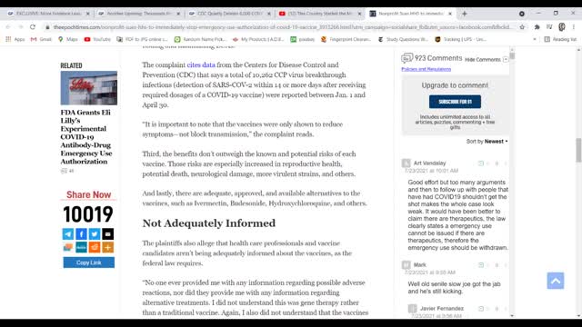Screen dimensions: 582x327
Task: Click the address bar URL
Action: coord(283,27)
